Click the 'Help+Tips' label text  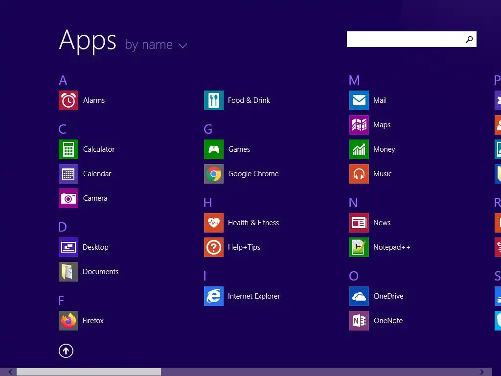click(244, 247)
